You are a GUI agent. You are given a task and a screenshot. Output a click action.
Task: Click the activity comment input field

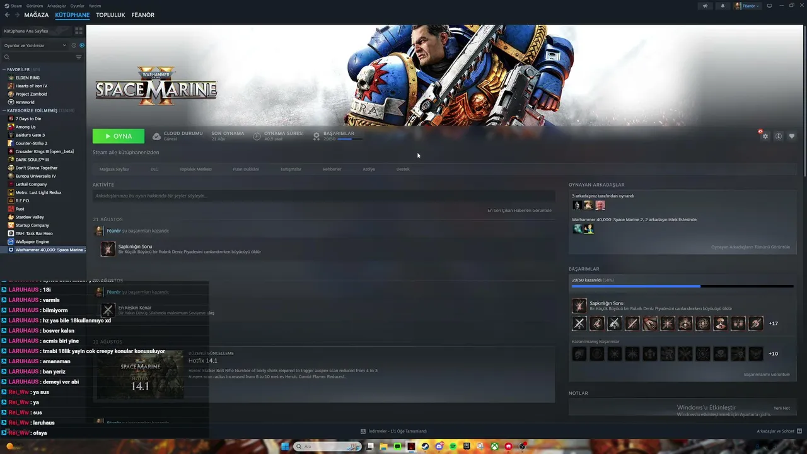coord(323,196)
